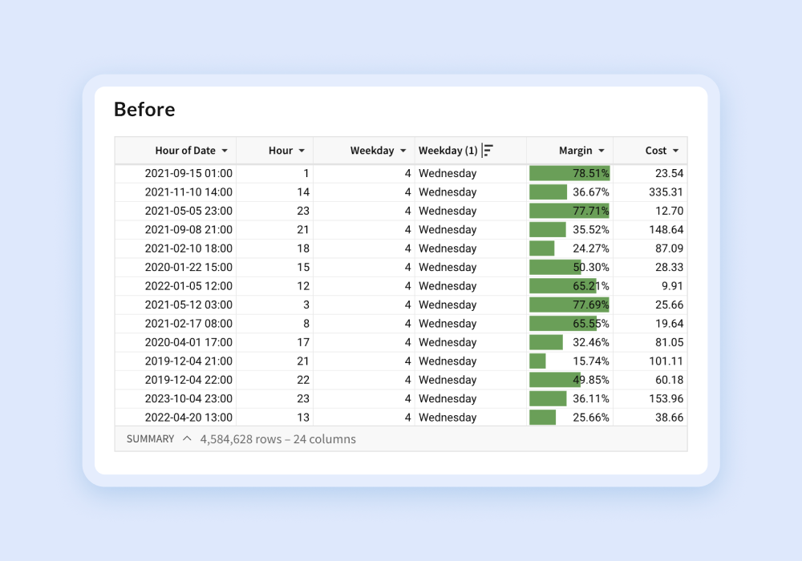Image resolution: width=802 pixels, height=561 pixels.
Task: Select the Wednesday cell in the top row
Action: coord(448,172)
